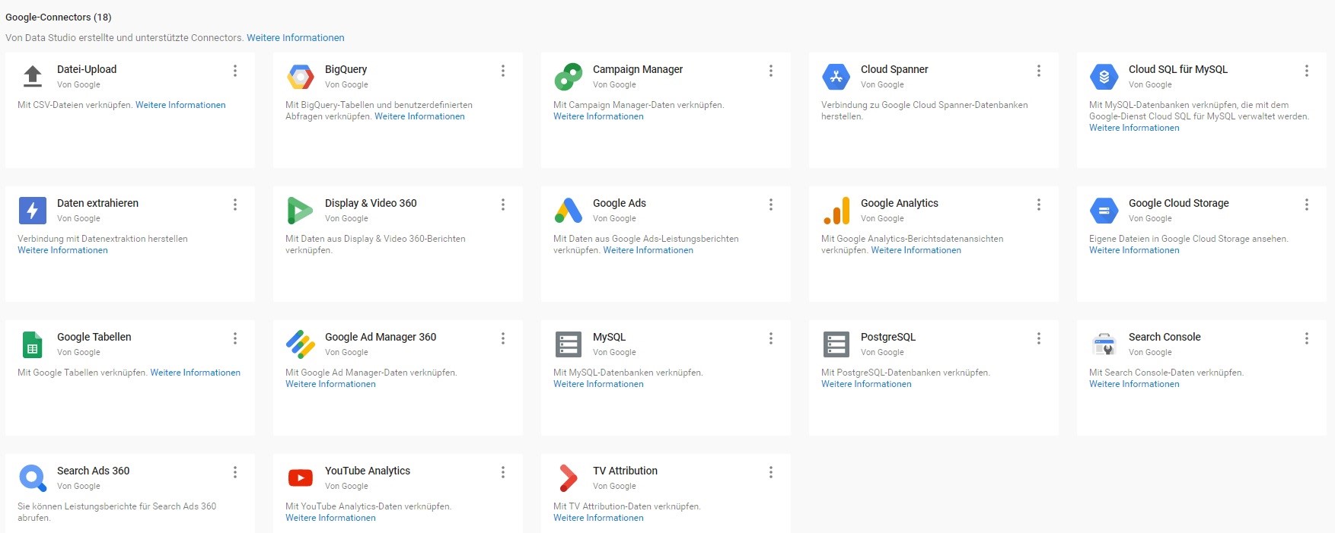This screenshot has height=533, width=1335.
Task: Open the Search Ads 360 options menu
Action: click(235, 472)
